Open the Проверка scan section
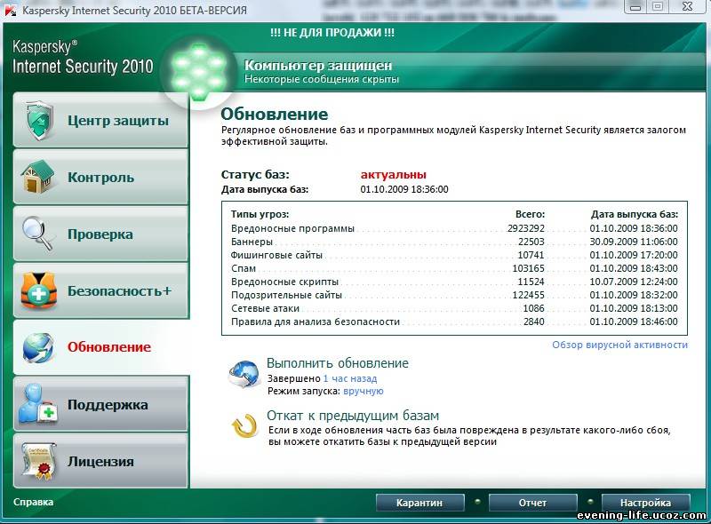Image resolution: width=711 pixels, height=524 pixels. click(x=100, y=234)
